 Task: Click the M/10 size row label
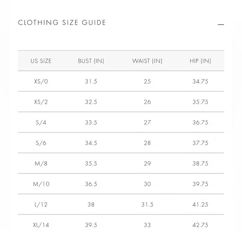[x=41, y=184]
